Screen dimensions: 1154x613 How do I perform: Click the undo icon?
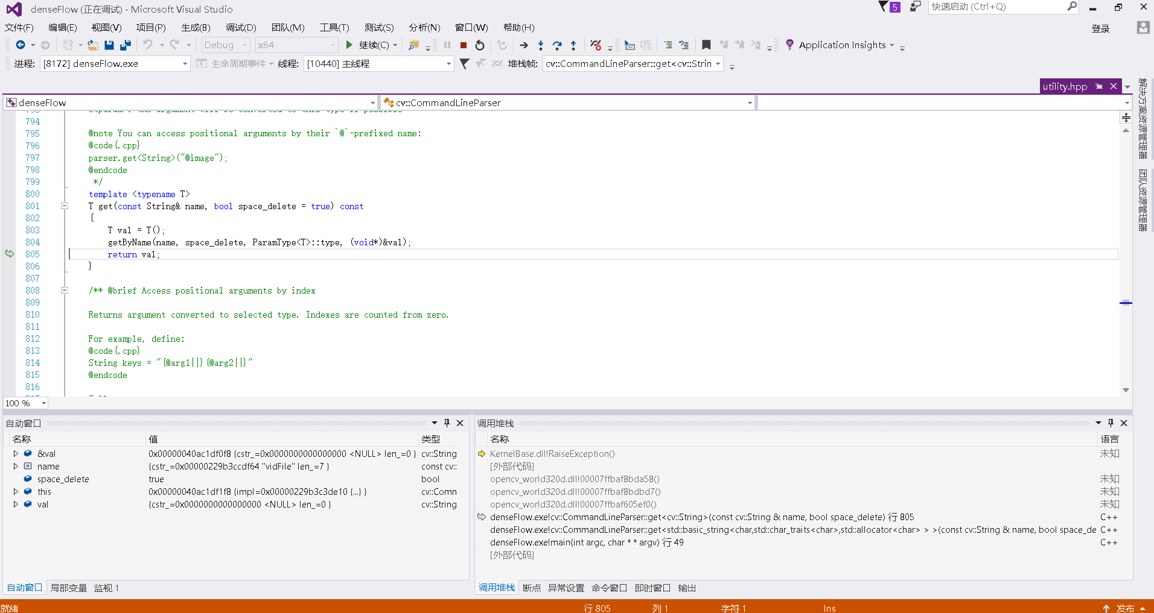pyautogui.click(x=147, y=45)
